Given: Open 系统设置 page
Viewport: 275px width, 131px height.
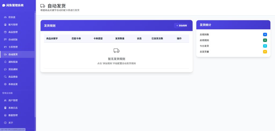Looking at the screenshot, I should (x=17, y=84).
